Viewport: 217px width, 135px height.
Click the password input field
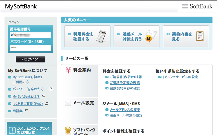click(x=30, y=48)
